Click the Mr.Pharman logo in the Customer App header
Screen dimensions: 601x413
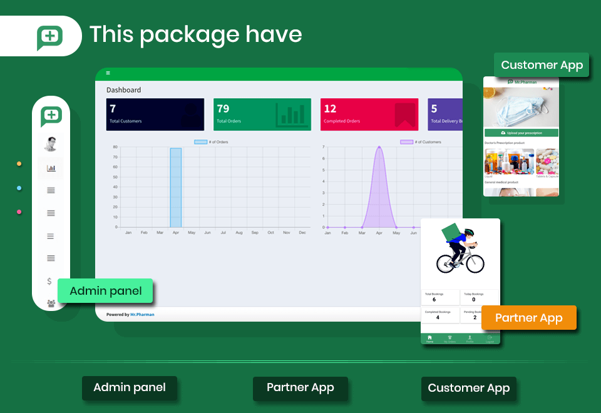pyautogui.click(x=522, y=82)
